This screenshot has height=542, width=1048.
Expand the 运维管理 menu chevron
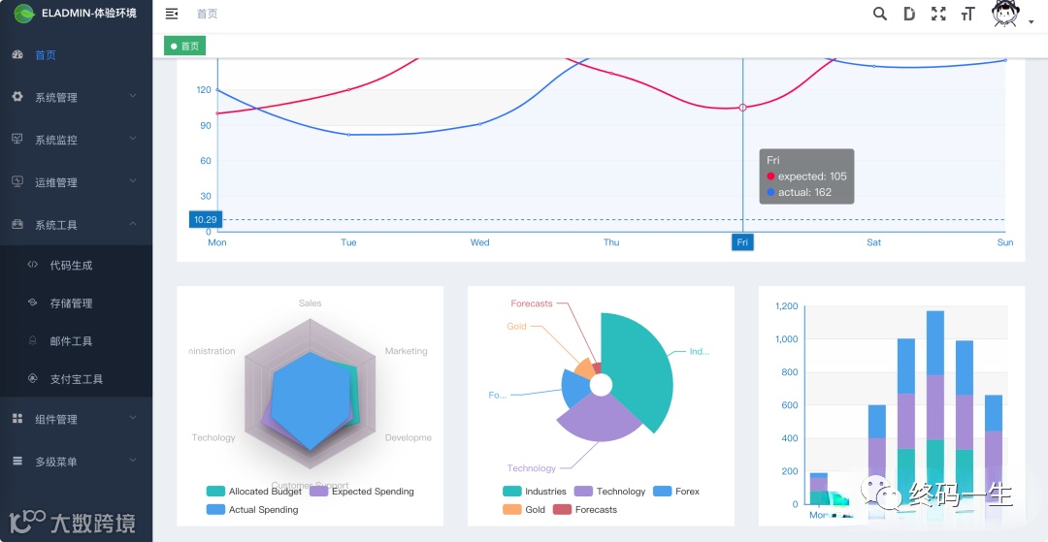click(x=133, y=181)
